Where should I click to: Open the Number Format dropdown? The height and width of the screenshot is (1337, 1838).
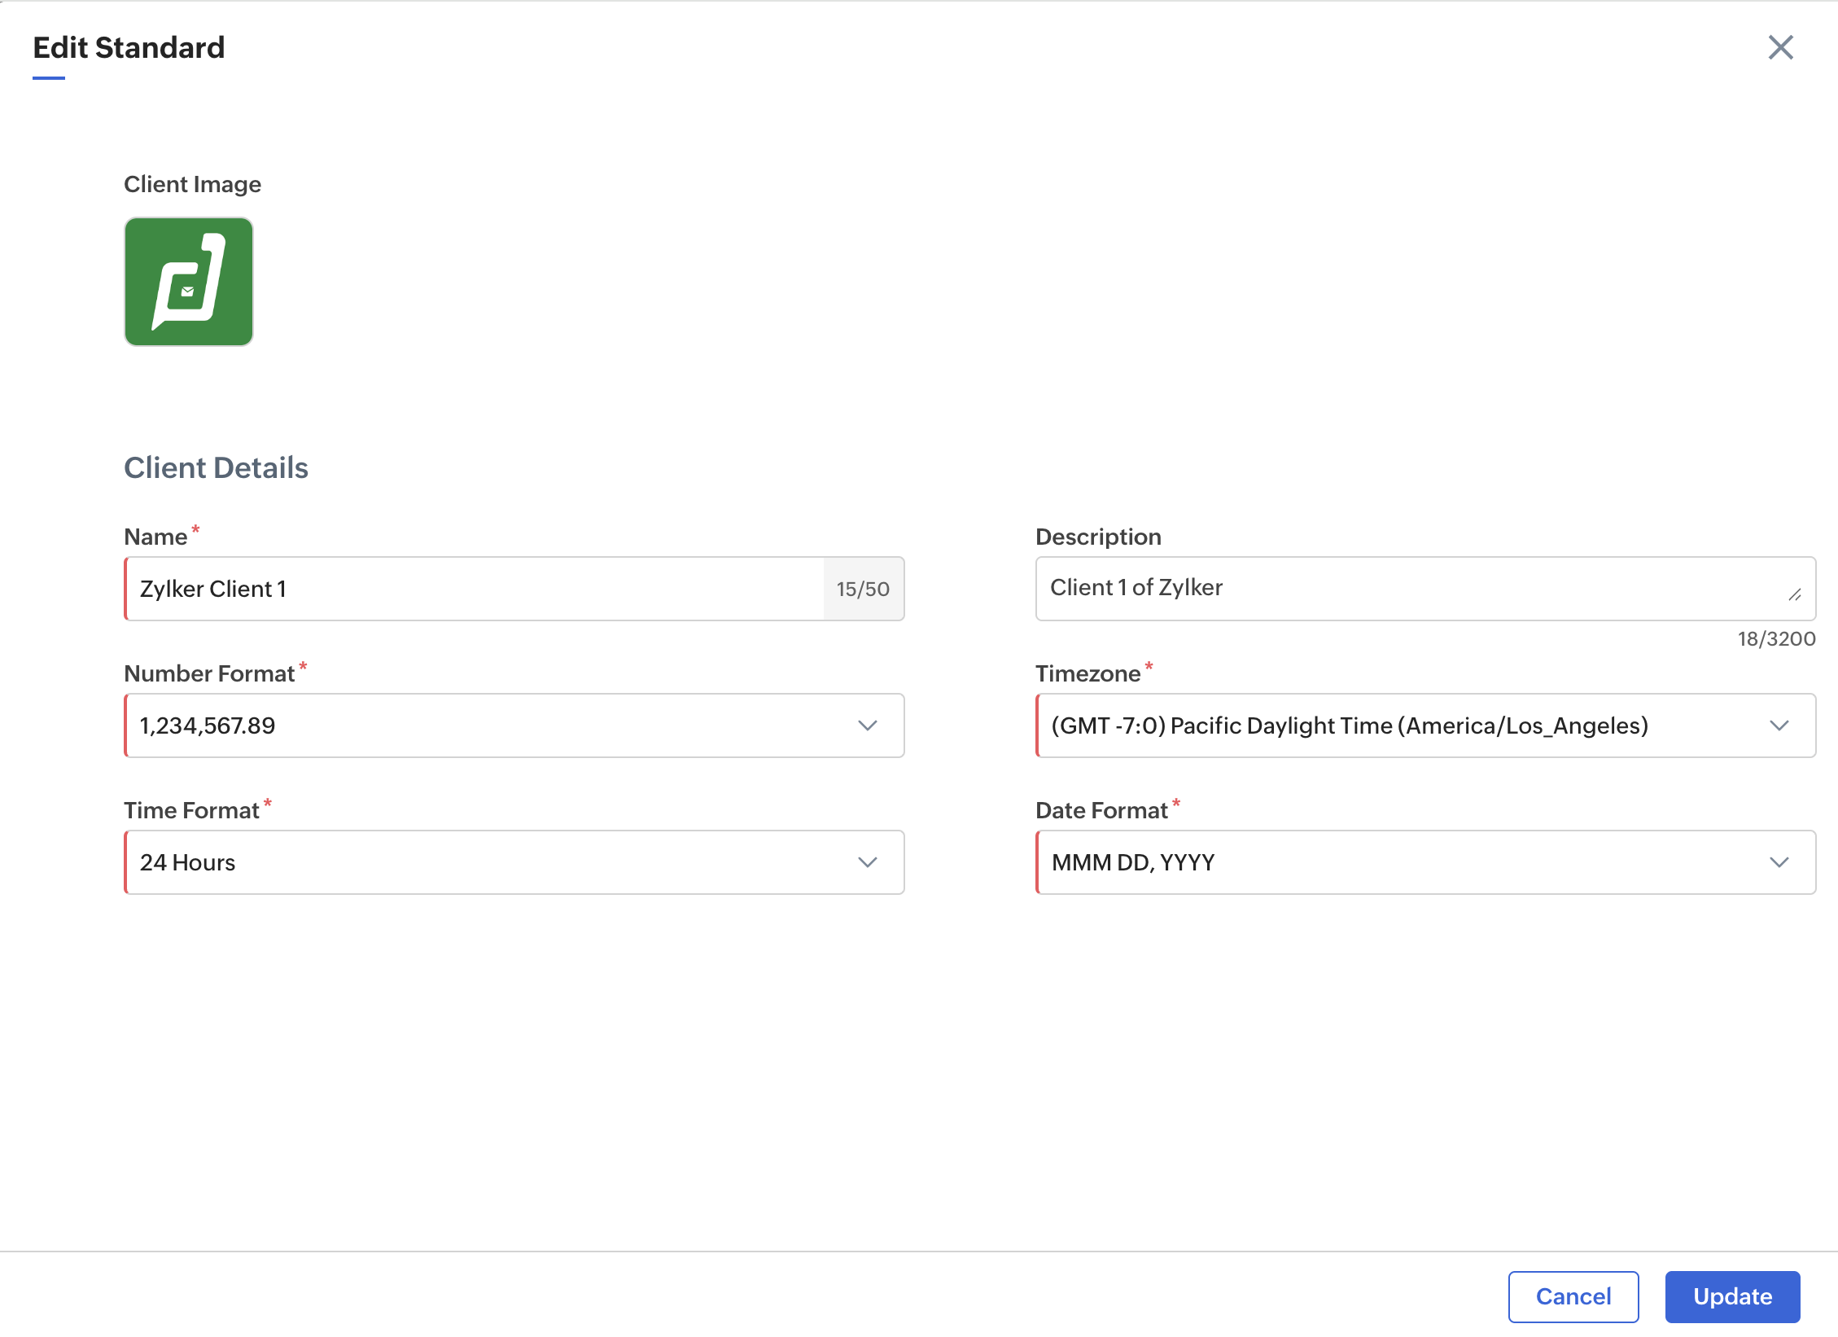(x=488, y=725)
